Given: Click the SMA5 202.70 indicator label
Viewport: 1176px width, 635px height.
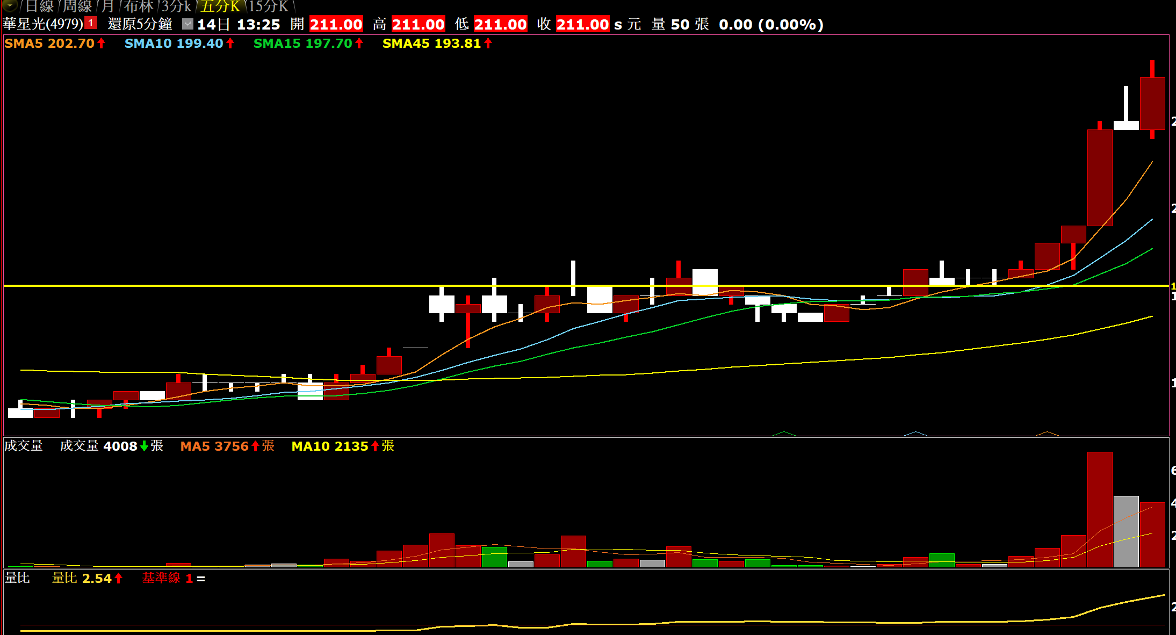Looking at the screenshot, I should coord(49,44).
